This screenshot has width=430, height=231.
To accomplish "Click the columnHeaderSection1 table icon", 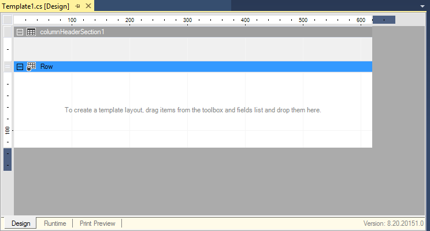I will [31, 32].
